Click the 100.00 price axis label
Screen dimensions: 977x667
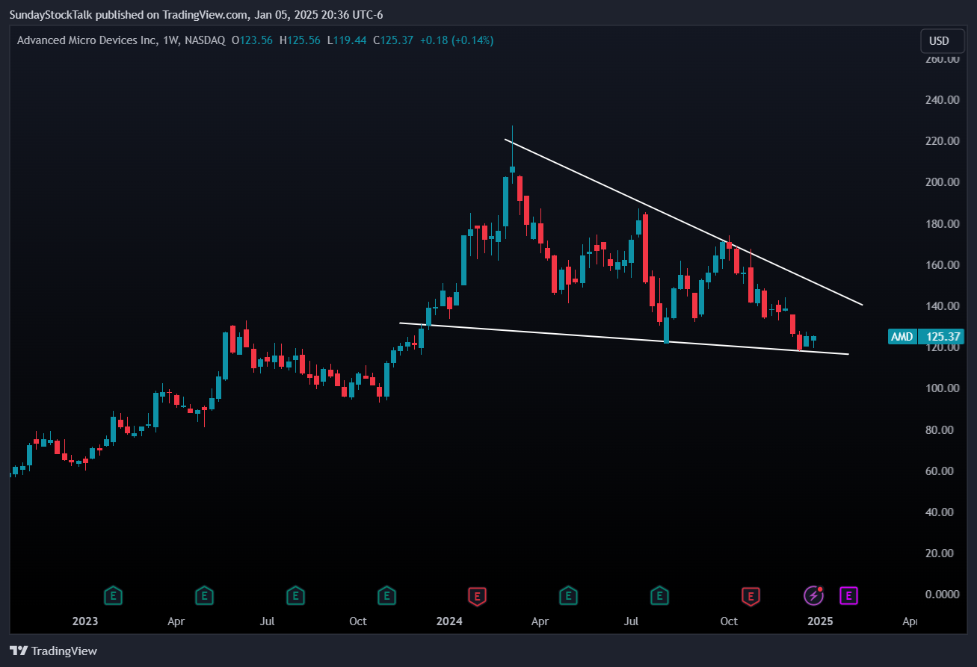(x=942, y=388)
